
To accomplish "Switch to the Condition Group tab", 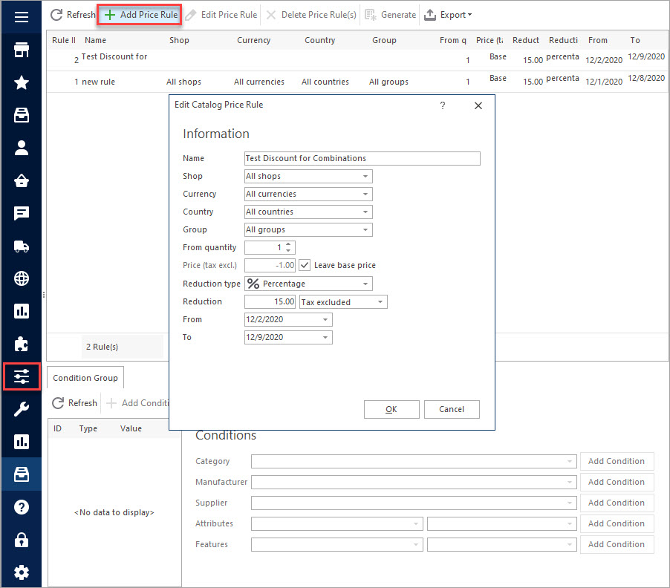I will click(x=85, y=378).
